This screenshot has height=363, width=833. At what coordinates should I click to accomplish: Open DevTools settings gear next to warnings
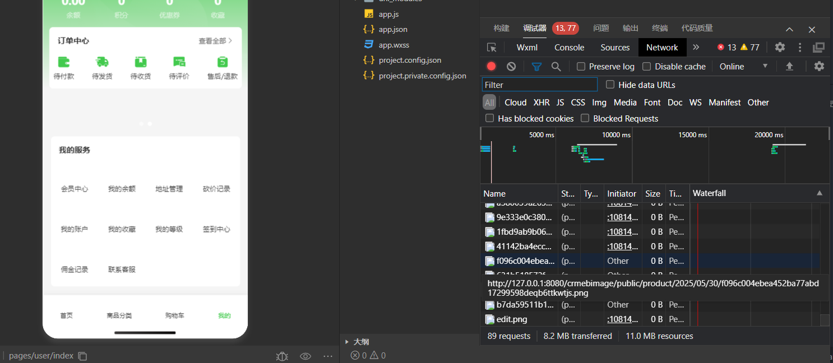[780, 47]
